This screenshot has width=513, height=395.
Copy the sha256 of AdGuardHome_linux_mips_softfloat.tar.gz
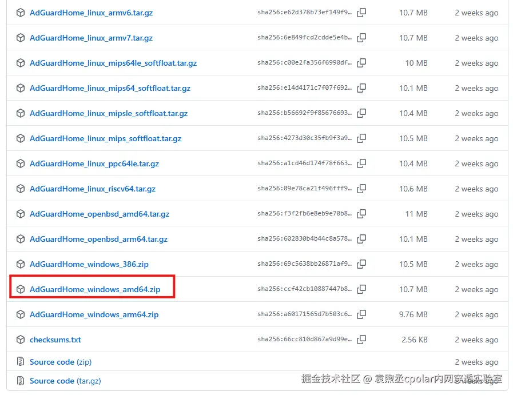[x=361, y=138]
